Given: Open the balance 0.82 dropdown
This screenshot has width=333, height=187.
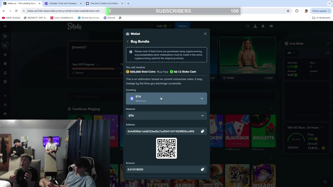Looking at the screenshot, I should tap(164, 26).
